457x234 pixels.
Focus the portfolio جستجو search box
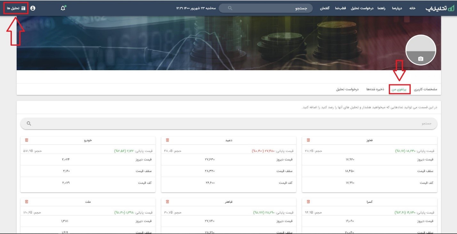coord(229,124)
